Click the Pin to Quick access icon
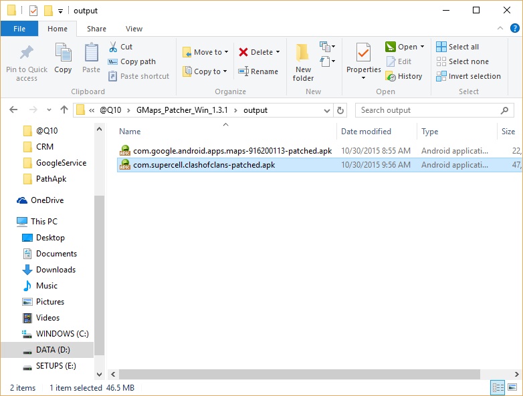523x396 pixels. (27, 53)
